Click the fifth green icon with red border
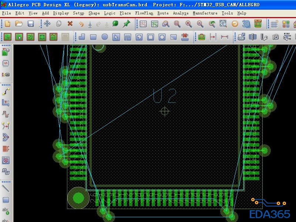The image size is (296, 222). (53, 37)
